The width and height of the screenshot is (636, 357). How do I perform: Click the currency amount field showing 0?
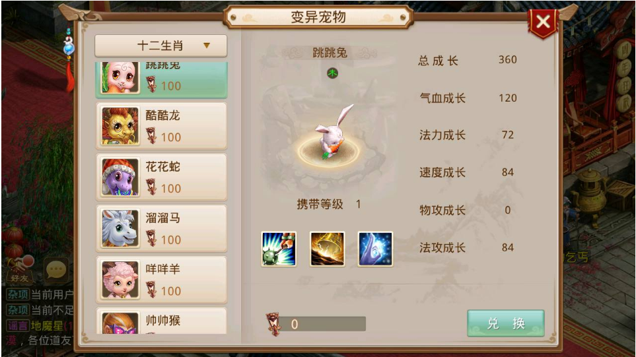[x=322, y=324]
